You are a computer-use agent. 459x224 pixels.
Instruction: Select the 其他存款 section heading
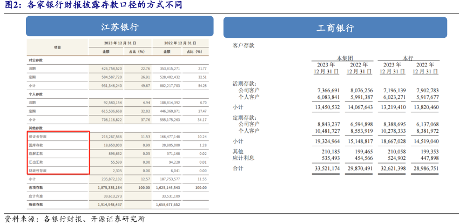pyautogui.click(x=36, y=128)
